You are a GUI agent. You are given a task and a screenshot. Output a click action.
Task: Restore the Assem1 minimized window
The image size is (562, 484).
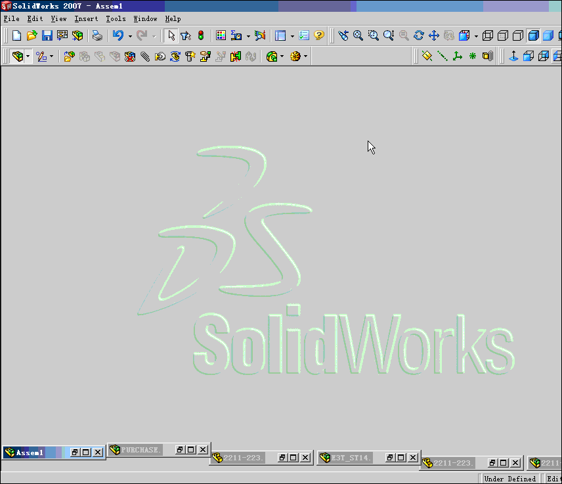pyautogui.click(x=75, y=452)
